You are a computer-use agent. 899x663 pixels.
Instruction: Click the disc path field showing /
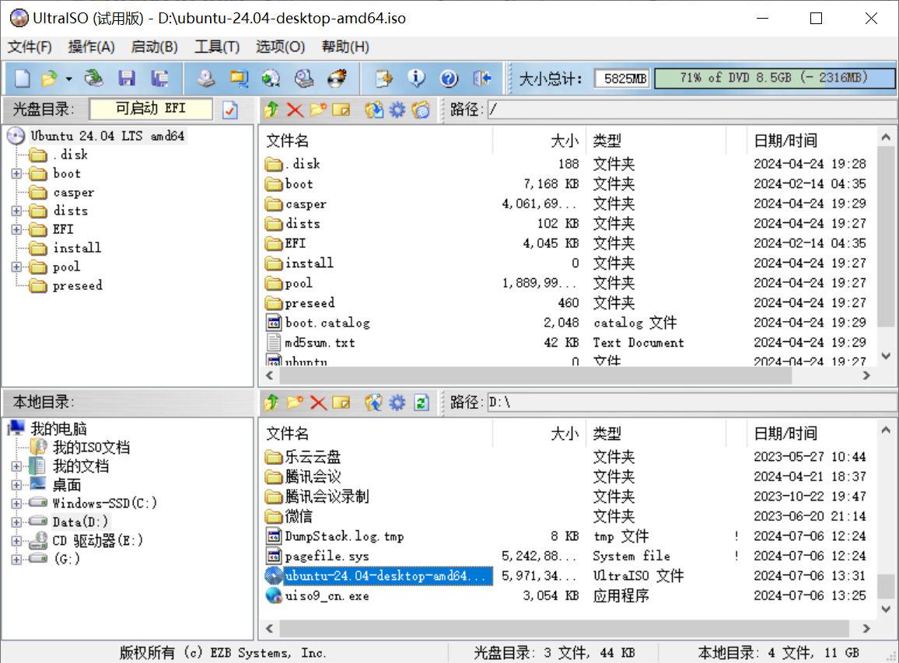(x=691, y=110)
